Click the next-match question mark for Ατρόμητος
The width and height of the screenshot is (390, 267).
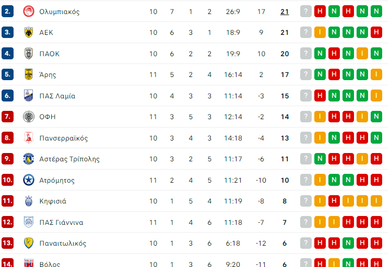306,180
